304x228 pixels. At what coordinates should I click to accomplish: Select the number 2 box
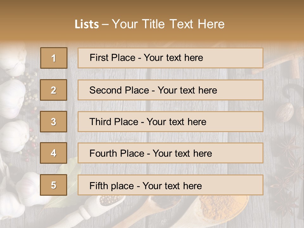pos(54,90)
